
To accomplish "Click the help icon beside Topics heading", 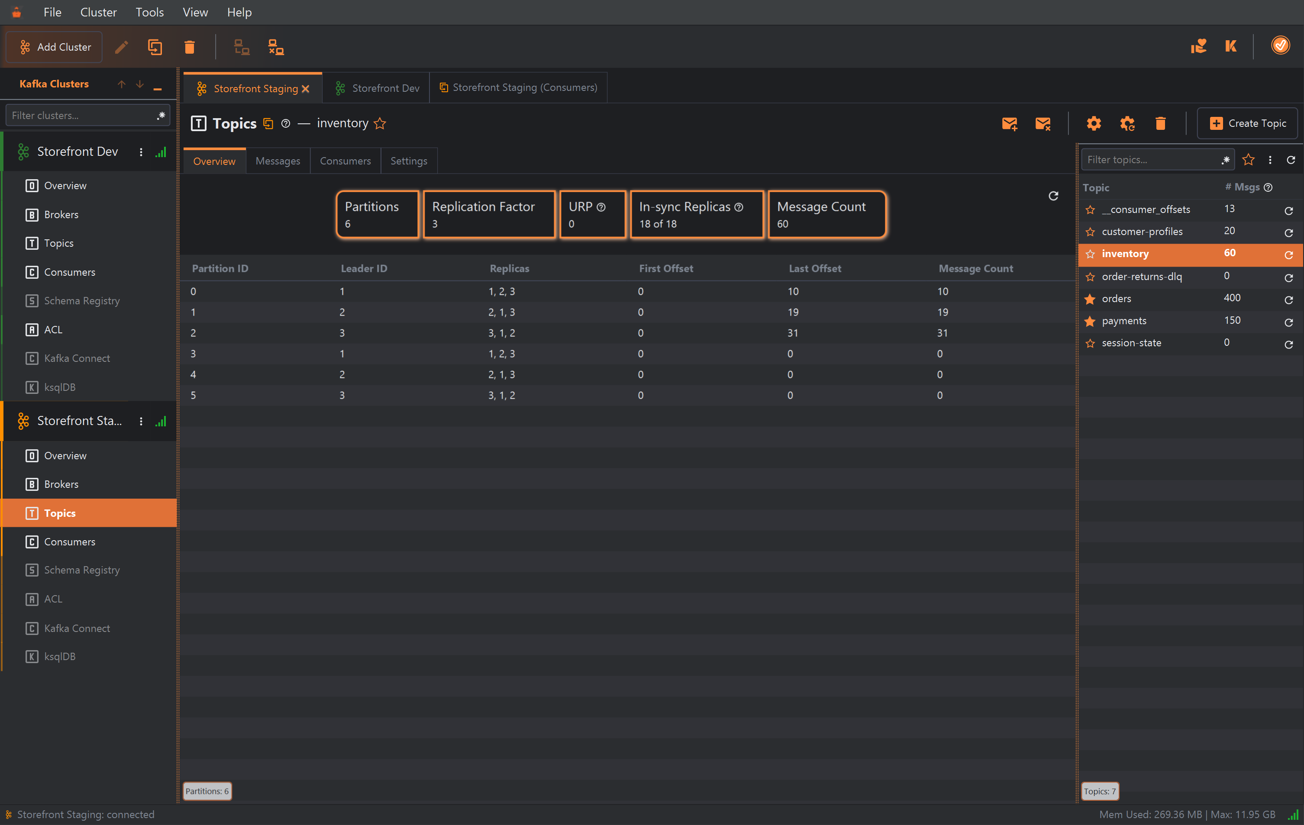I will (286, 123).
